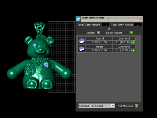The image size is (157, 118).
Task: Open the Diamond material dropdown
Action: [x=113, y=106]
